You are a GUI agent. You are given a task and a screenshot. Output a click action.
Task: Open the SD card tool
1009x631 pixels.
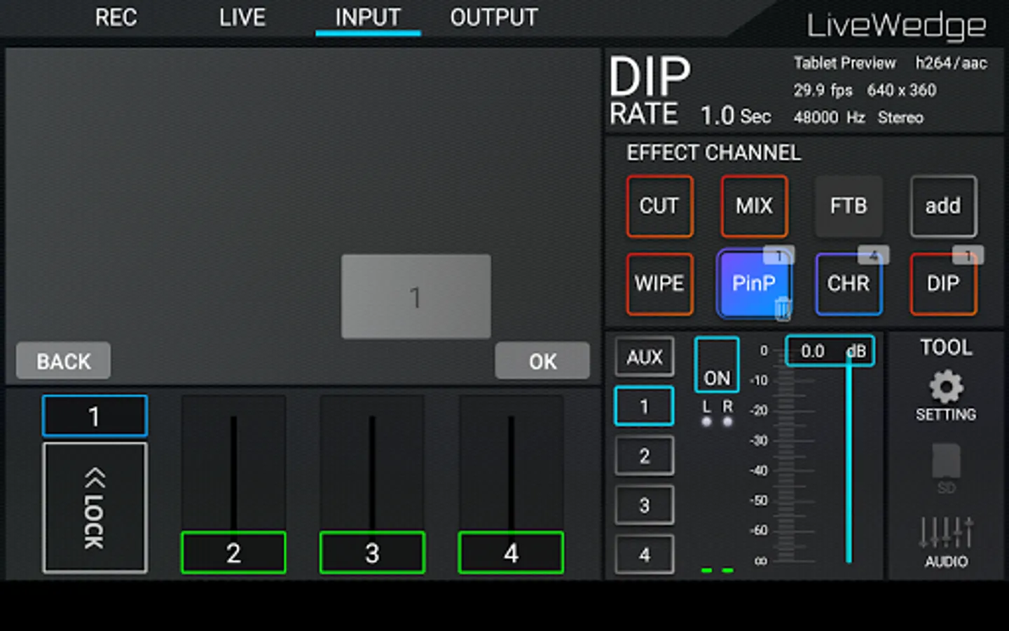(946, 468)
